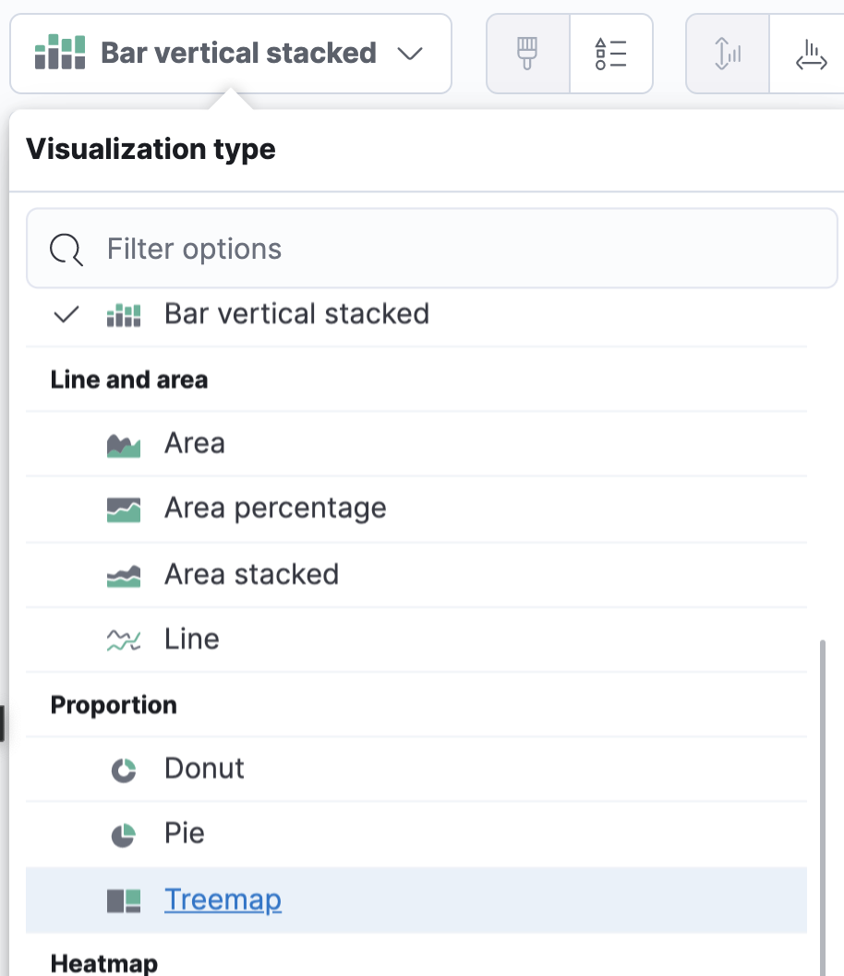Pick the Area stacked option

(251, 574)
